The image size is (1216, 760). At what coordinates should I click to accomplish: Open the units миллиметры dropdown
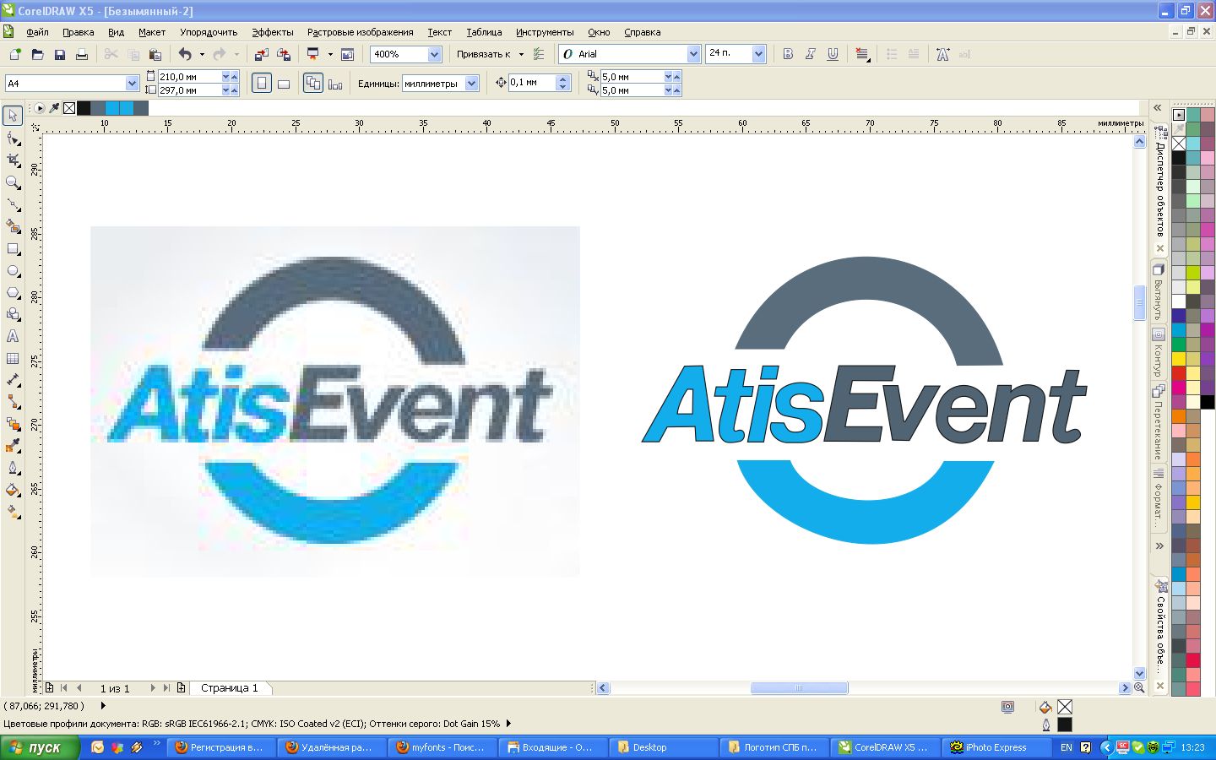coord(472,84)
